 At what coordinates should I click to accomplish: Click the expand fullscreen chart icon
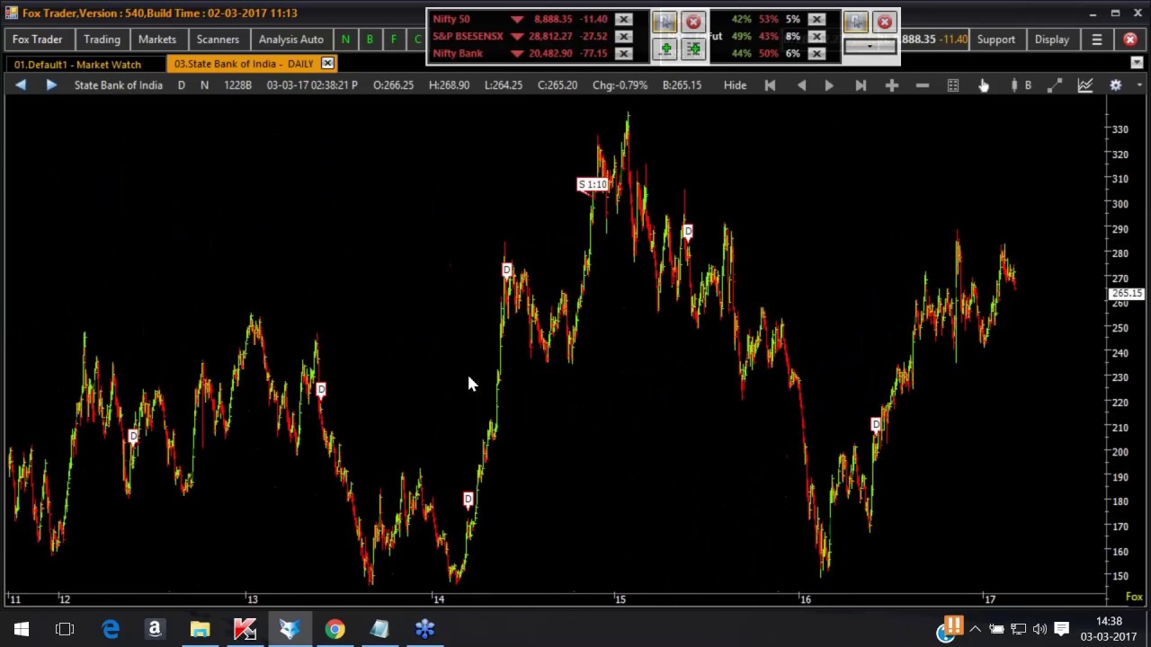tap(1055, 85)
